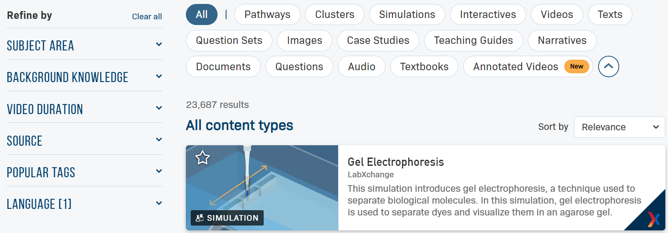This screenshot has width=668, height=233.
Task: Click the Clear all filters link
Action: [x=147, y=17]
